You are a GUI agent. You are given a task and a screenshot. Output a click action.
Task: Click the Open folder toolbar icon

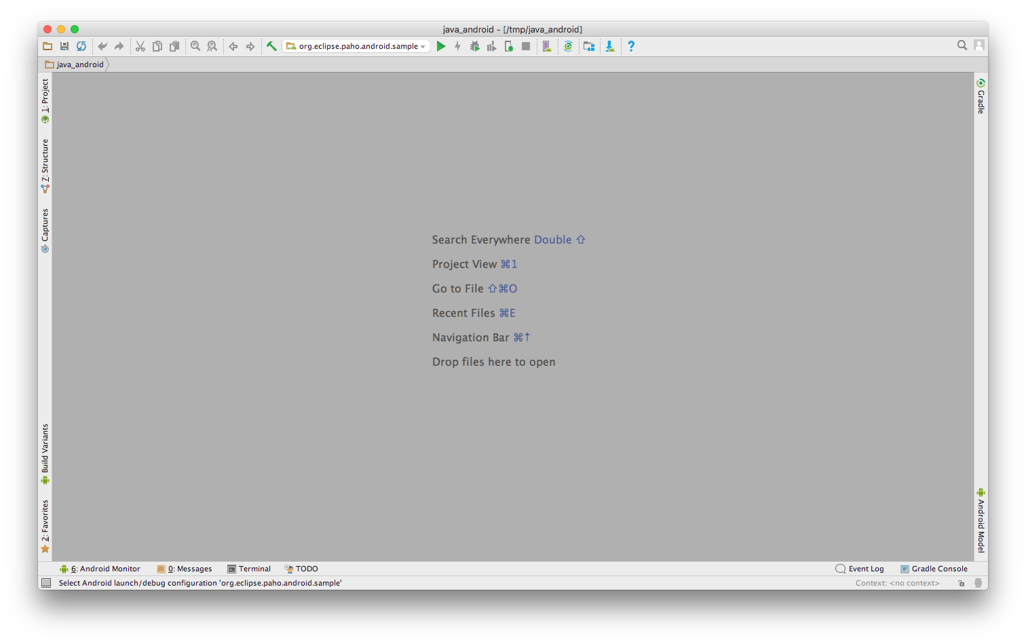47,46
